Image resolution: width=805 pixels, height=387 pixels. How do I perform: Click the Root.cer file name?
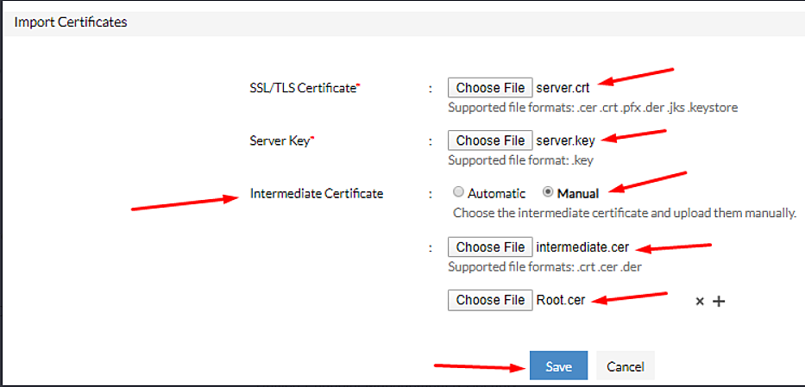click(x=559, y=300)
